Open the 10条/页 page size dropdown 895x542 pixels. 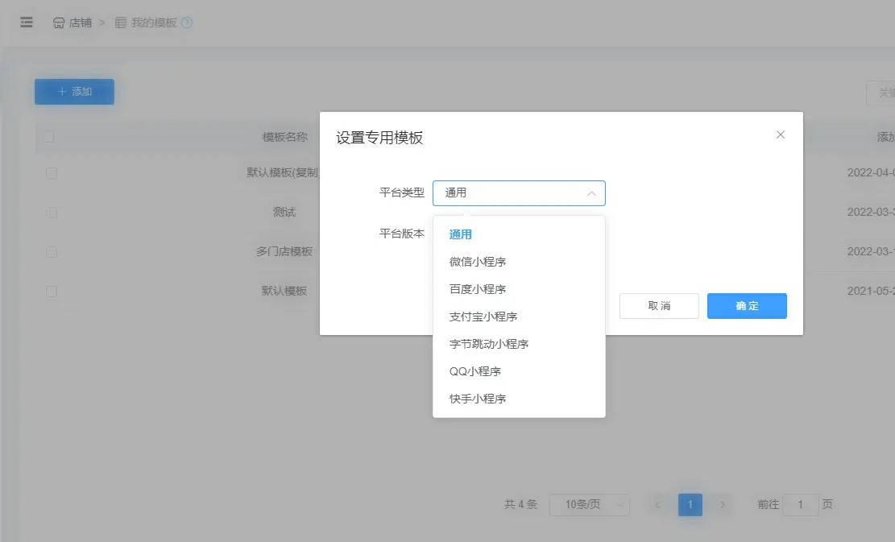pyautogui.click(x=589, y=505)
